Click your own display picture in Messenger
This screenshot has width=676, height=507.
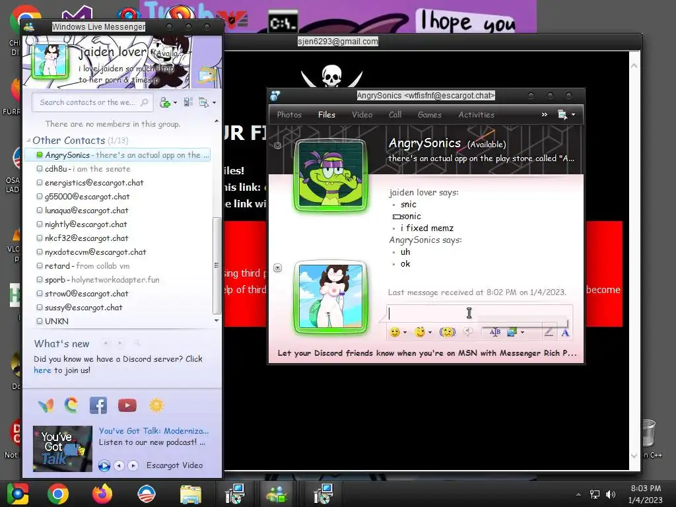tap(50, 61)
